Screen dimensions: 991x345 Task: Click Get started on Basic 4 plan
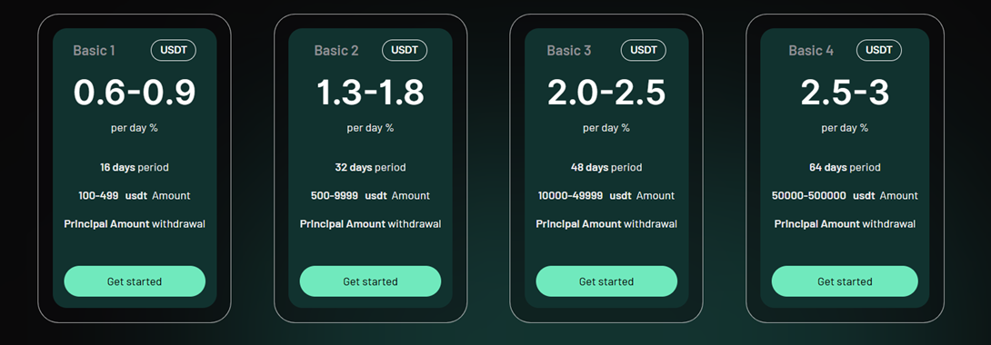pos(845,281)
